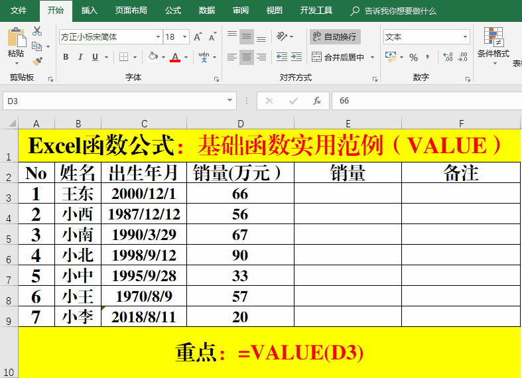The height and width of the screenshot is (378, 522).
Task: Open Number dialog launcher (数字)
Action: point(468,79)
